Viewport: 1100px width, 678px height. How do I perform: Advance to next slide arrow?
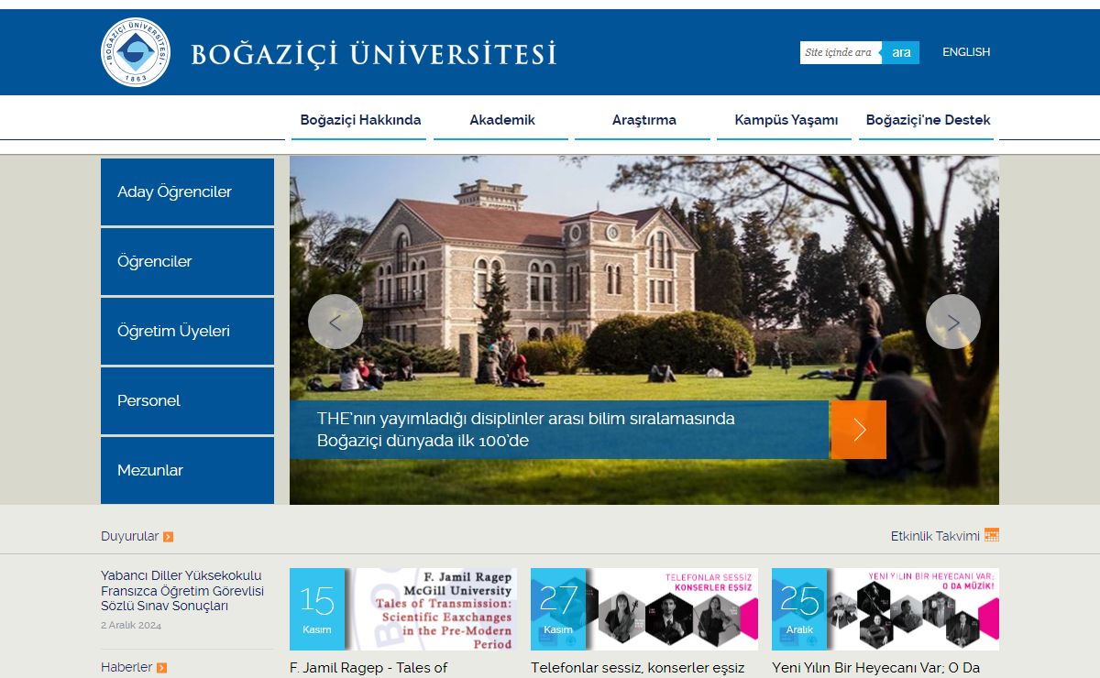pyautogui.click(x=953, y=322)
